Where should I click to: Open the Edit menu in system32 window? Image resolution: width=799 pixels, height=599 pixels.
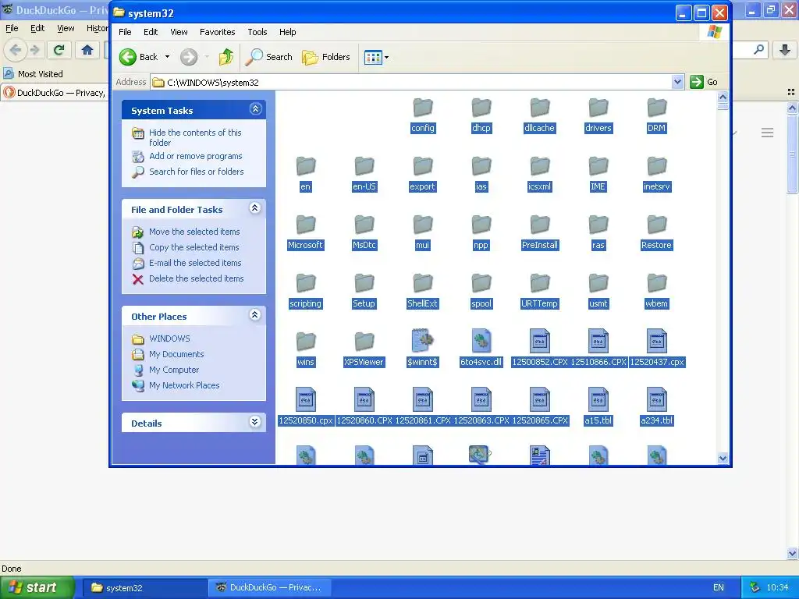click(x=151, y=32)
